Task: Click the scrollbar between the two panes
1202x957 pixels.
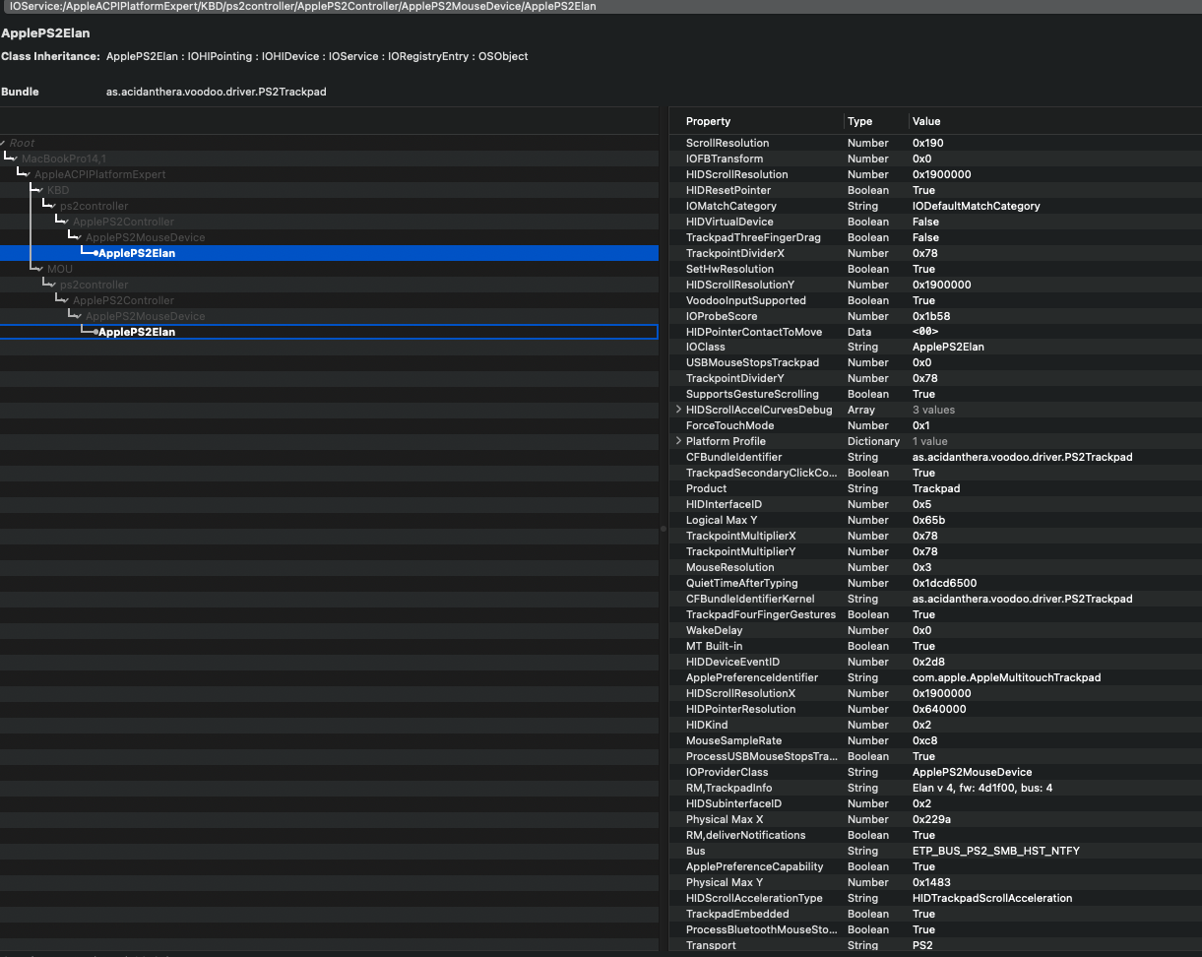Action: pos(664,529)
